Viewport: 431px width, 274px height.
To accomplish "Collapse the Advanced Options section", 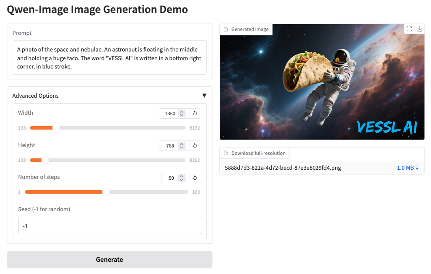I will [x=204, y=96].
